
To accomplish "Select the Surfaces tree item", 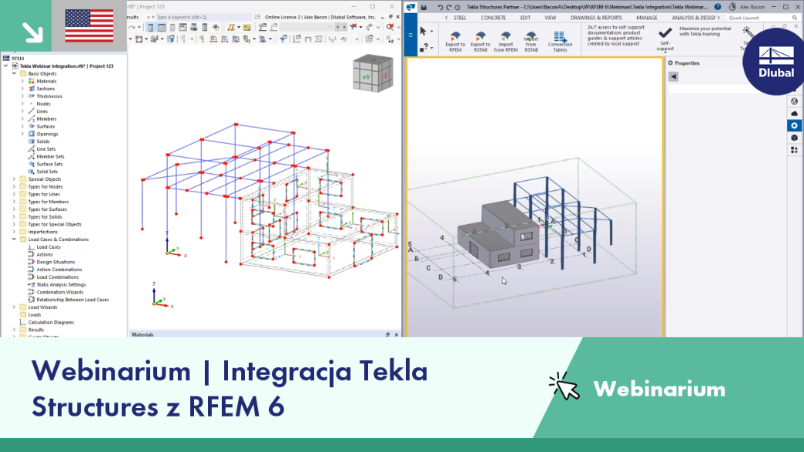I will click(x=45, y=127).
